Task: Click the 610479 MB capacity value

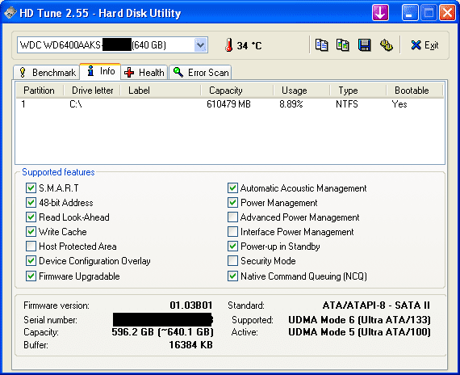Action: pos(228,104)
